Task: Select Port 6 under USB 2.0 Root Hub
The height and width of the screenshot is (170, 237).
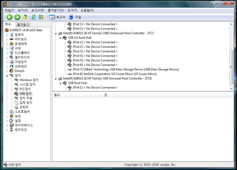Action: pyautogui.click(x=95, y=65)
